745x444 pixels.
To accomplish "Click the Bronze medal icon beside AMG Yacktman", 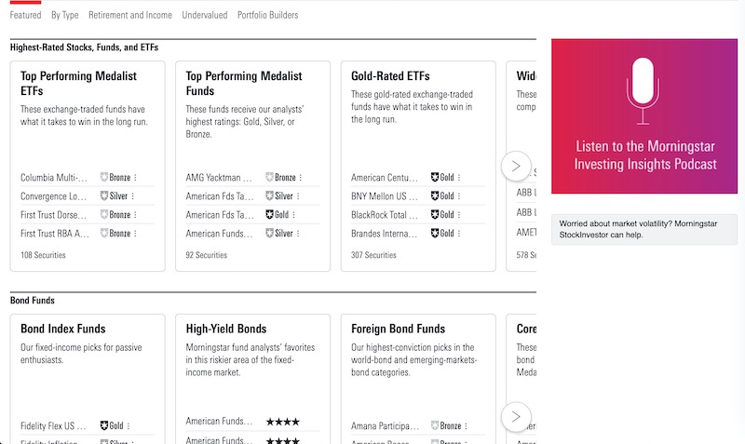I will point(270,178).
